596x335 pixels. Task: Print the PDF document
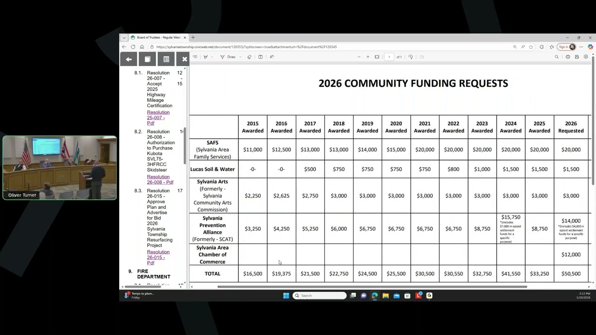pyautogui.click(x=568, y=57)
